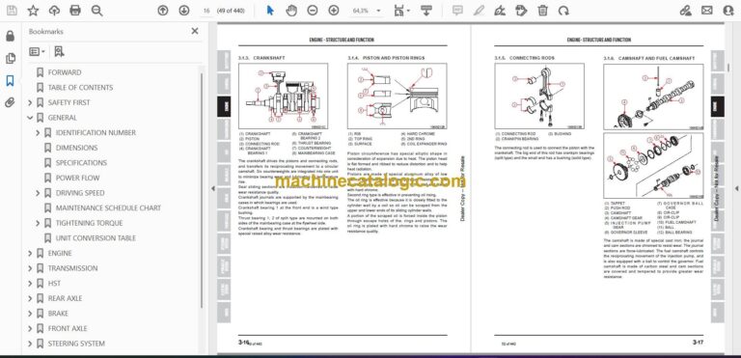Open the share link icon
The width and height of the screenshot is (741, 358).
(x=685, y=11)
